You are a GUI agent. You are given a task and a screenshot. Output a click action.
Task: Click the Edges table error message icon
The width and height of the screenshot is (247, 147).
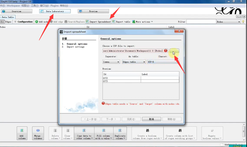(x=103, y=103)
